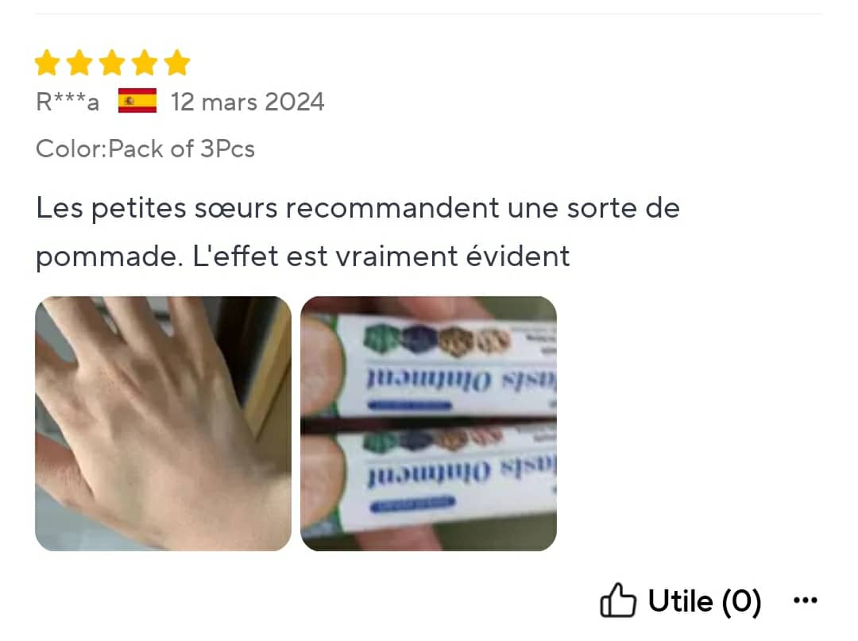Click the third rating star
Viewport: 858px width, 641px height.
click(x=112, y=62)
